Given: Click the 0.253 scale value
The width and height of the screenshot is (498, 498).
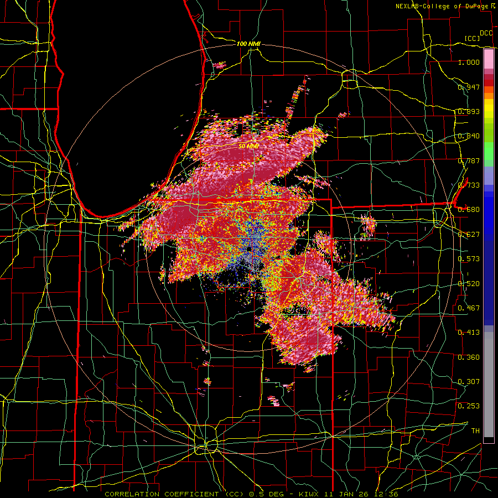Looking at the screenshot, I should 469,406.
